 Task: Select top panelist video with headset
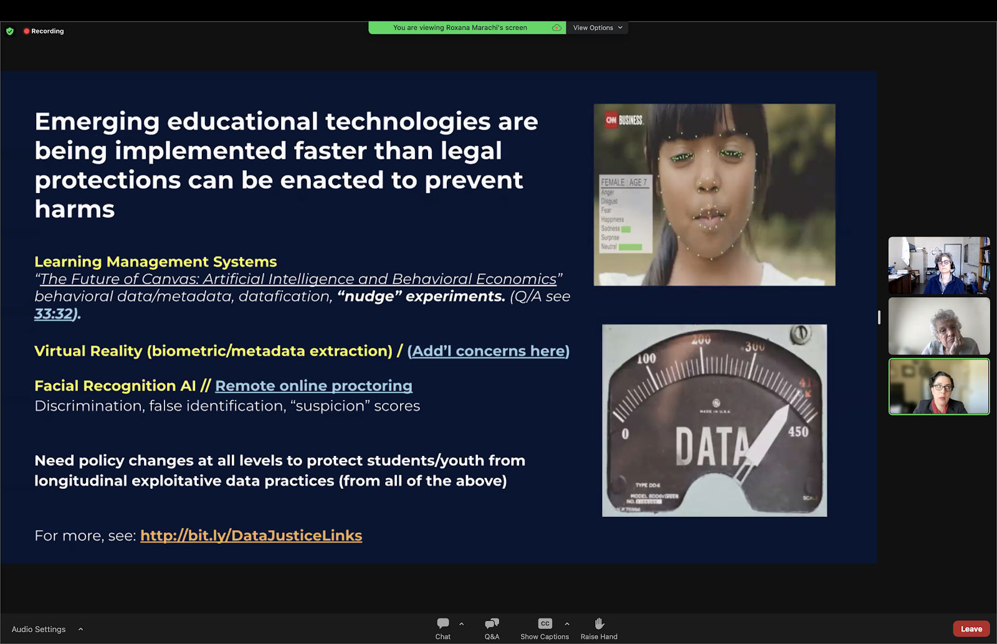tap(939, 265)
